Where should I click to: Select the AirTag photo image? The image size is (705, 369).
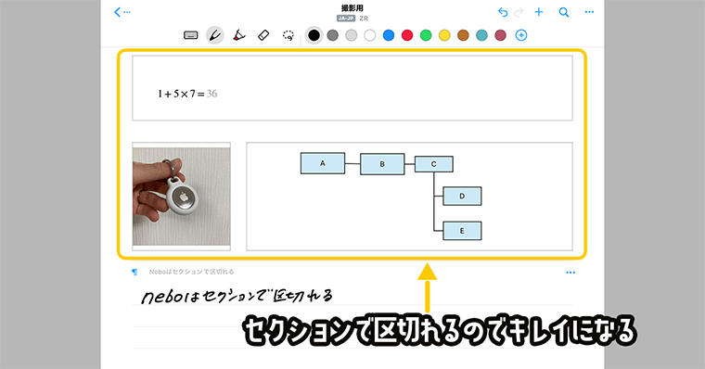182,197
